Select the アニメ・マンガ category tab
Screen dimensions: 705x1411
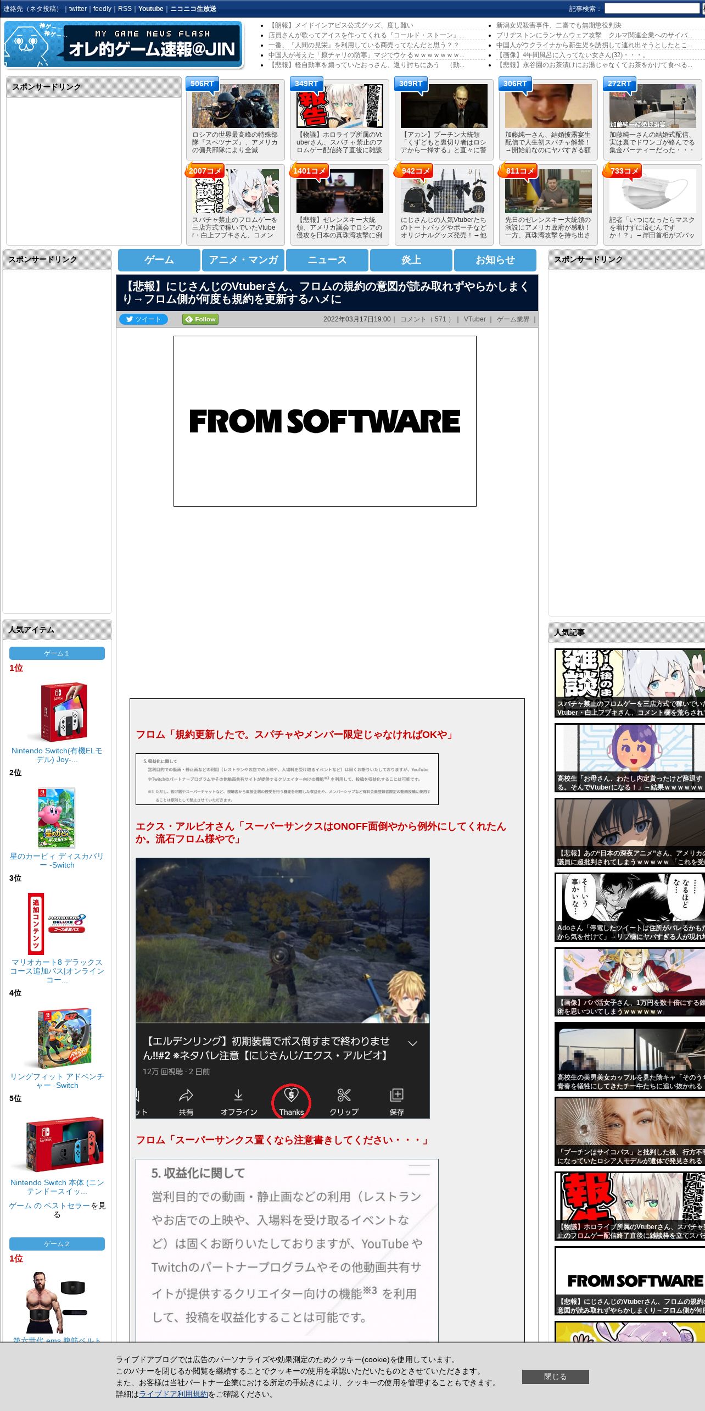coord(243,260)
